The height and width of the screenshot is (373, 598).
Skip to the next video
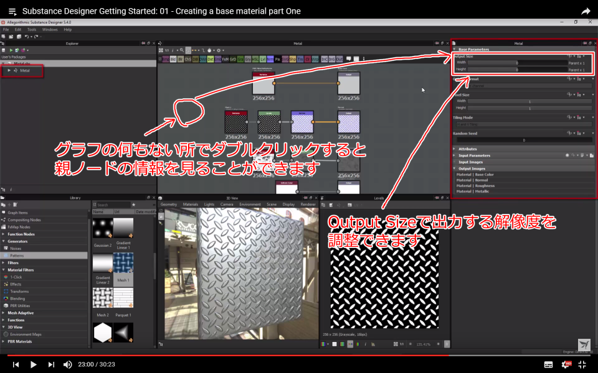(51, 364)
